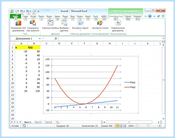Save the workbook via Quick Access toolbar

click(x=17, y=11)
